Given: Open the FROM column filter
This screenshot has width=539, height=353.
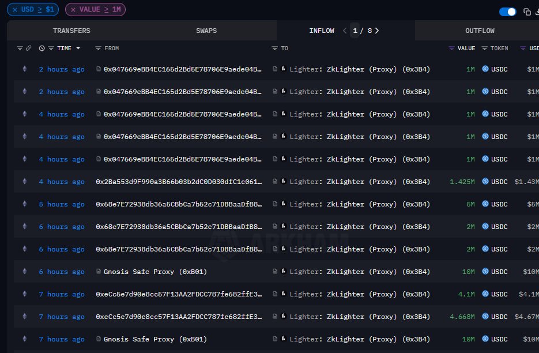Looking at the screenshot, I should click(98, 48).
